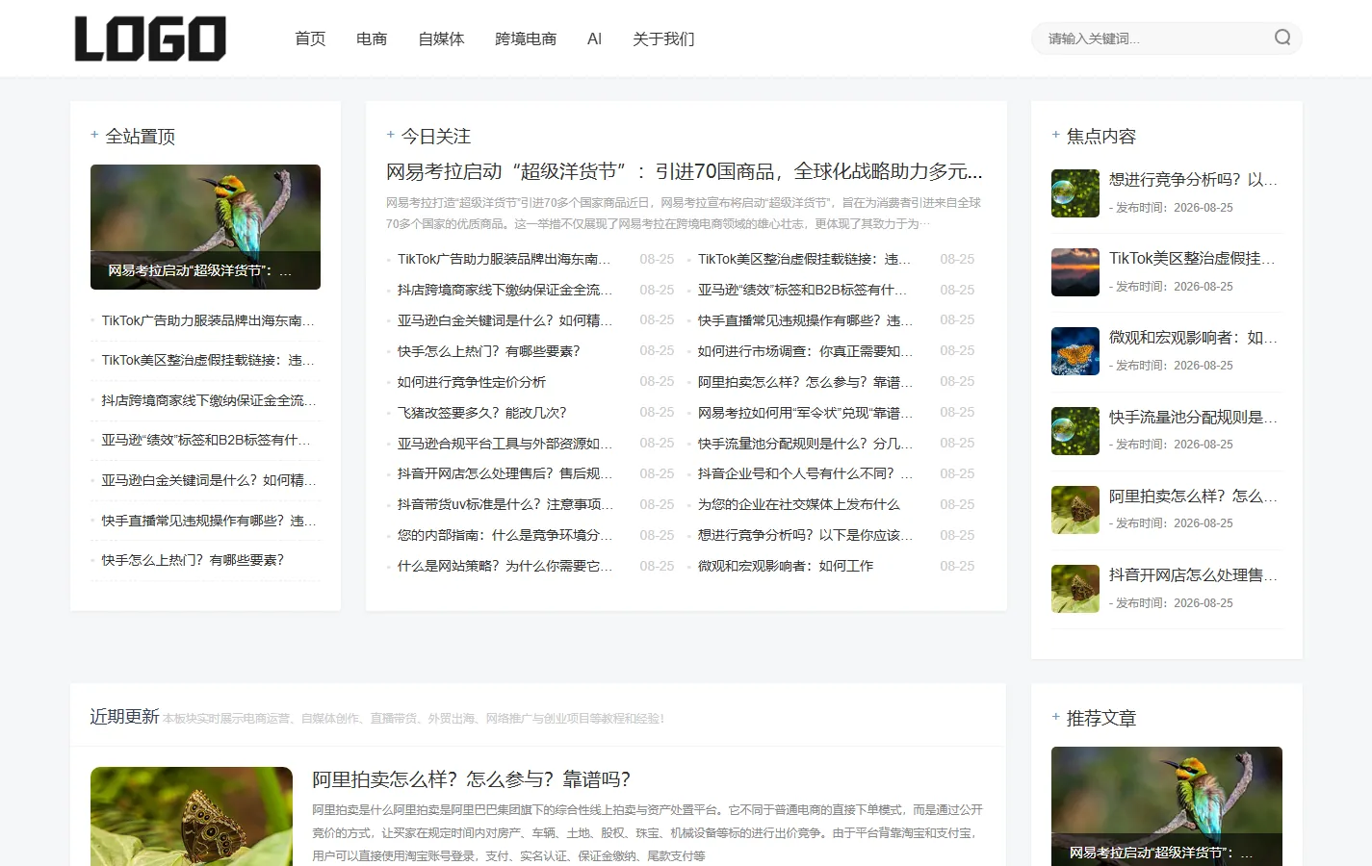Open the bird thumbnail under 推荐文章
Image resolution: width=1372 pixels, height=866 pixels.
[x=1167, y=806]
